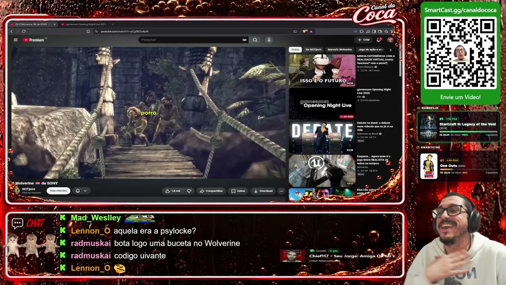Click the chat speech-bubble icon

point(17,223)
